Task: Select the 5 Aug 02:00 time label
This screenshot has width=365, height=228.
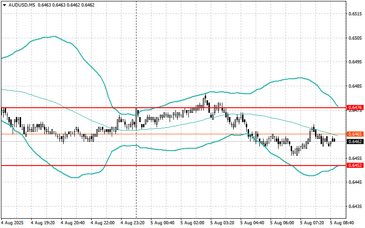Action: [x=192, y=223]
